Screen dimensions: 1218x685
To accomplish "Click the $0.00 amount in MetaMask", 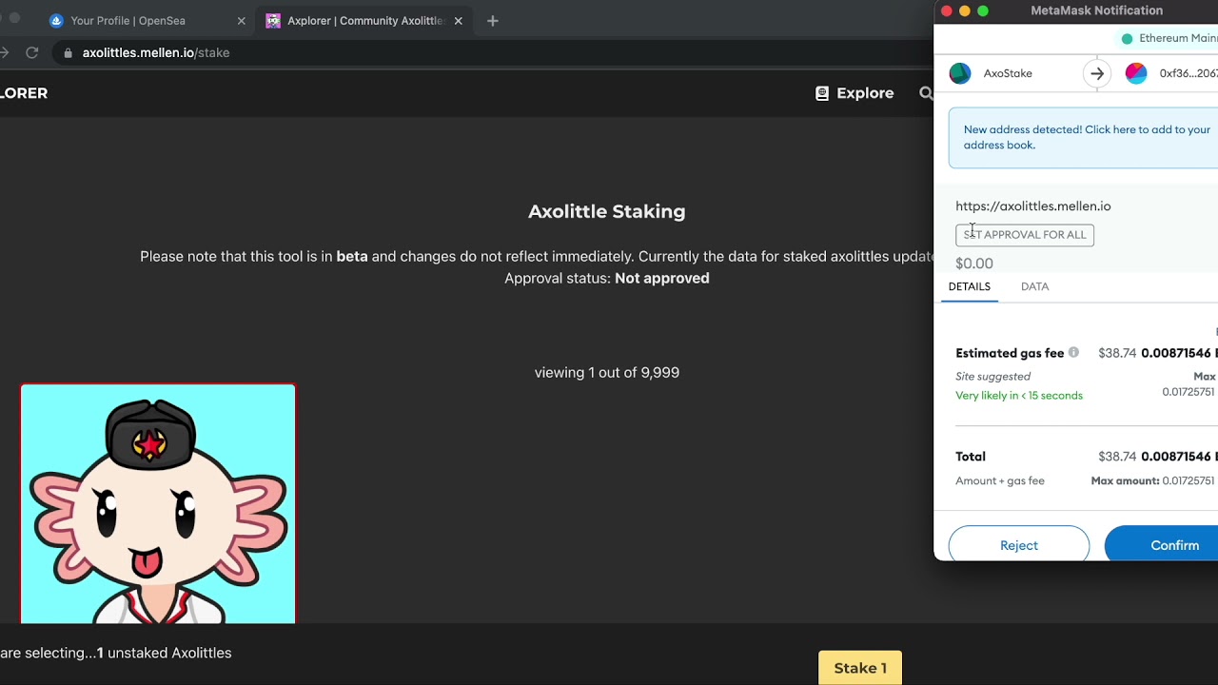I will [974, 264].
